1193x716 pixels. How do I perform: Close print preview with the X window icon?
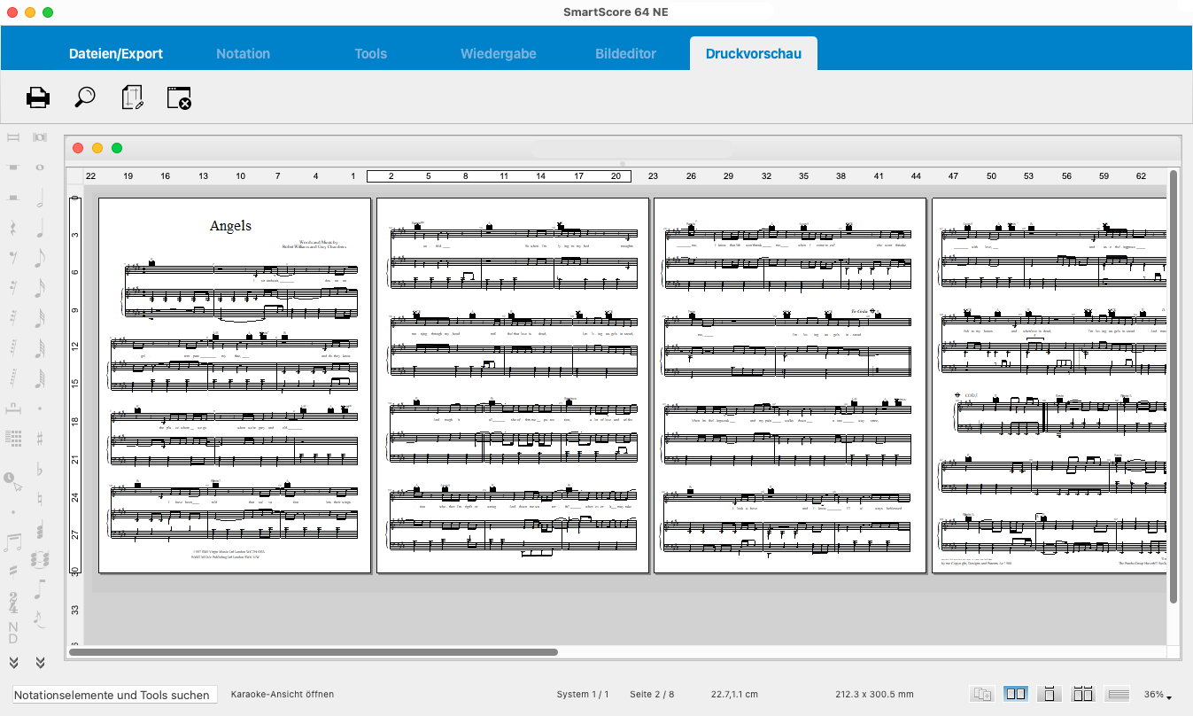click(179, 97)
